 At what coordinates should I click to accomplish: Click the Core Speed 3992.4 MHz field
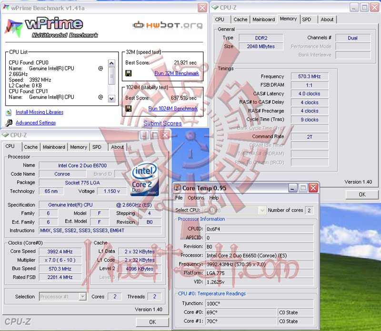pos(60,251)
